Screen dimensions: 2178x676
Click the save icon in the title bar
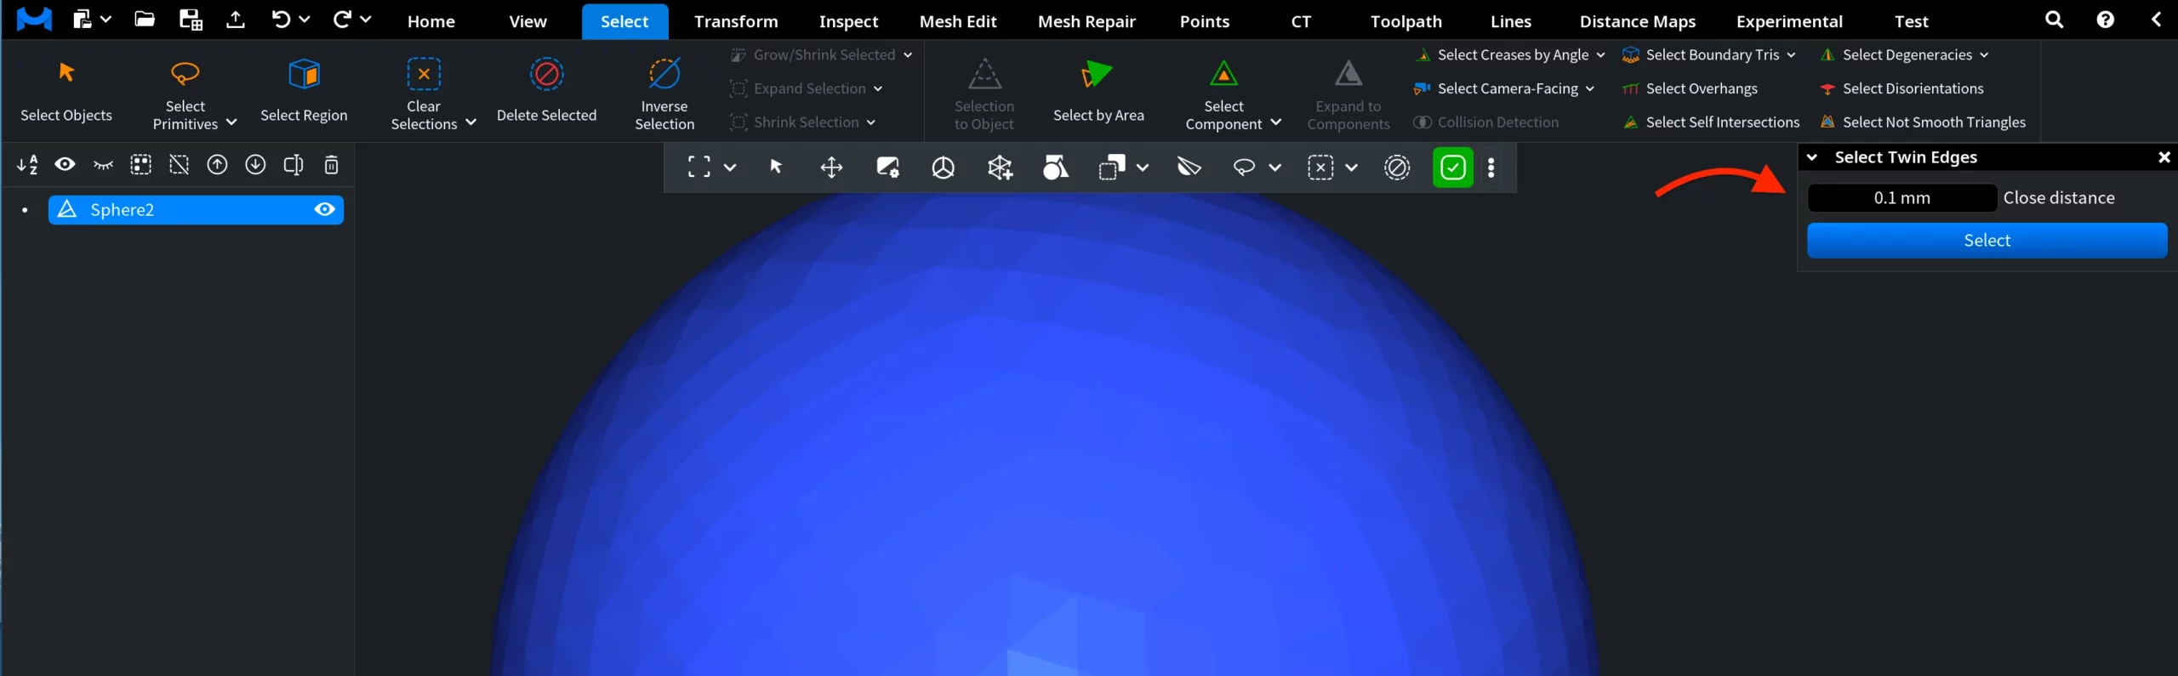(x=191, y=20)
